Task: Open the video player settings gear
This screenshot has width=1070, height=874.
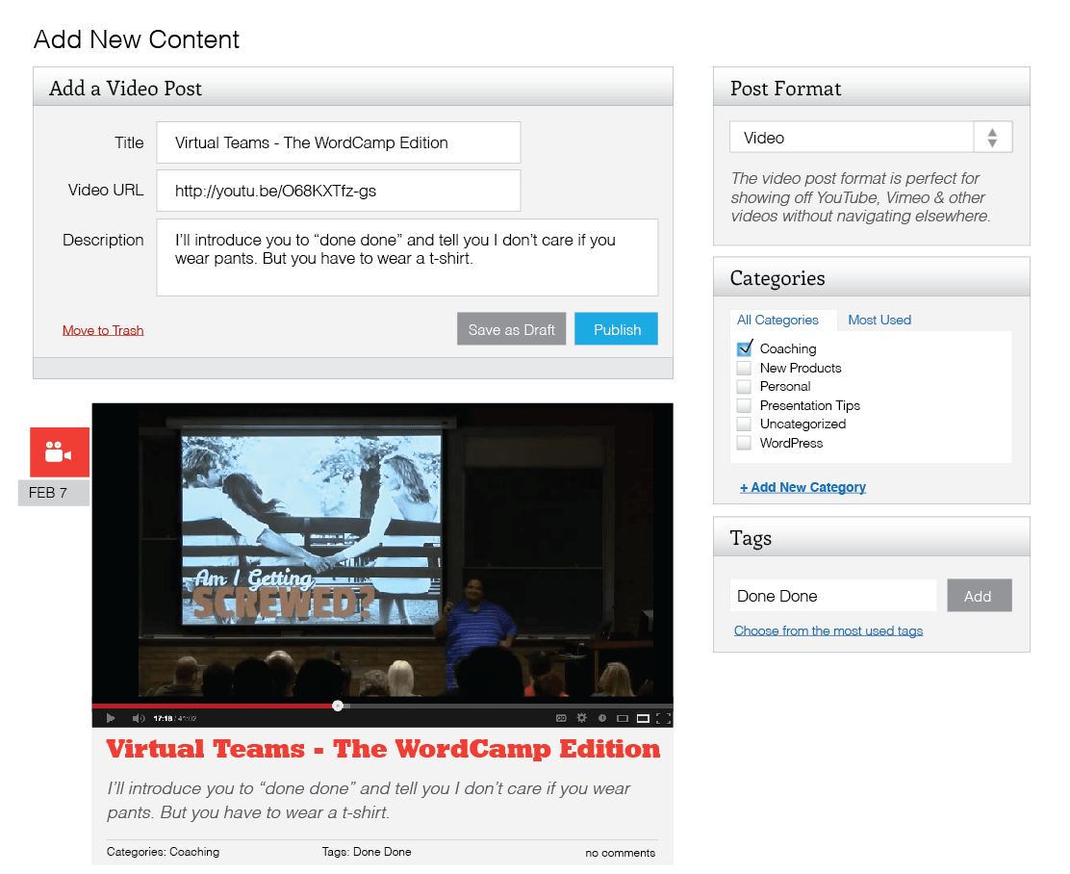Action: point(582,718)
